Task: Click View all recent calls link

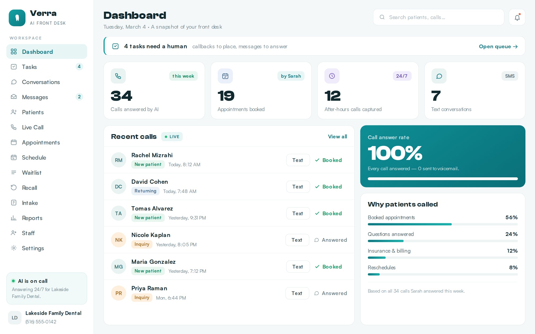Action: (337, 137)
